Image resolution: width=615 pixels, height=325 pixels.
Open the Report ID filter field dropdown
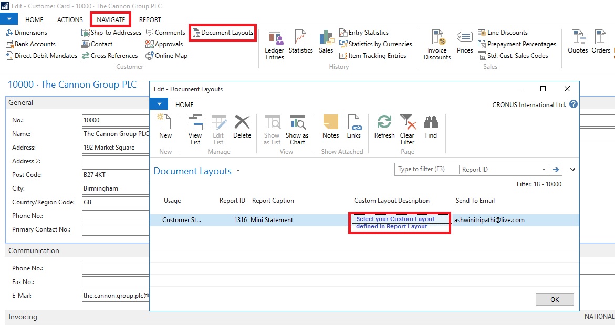544,170
